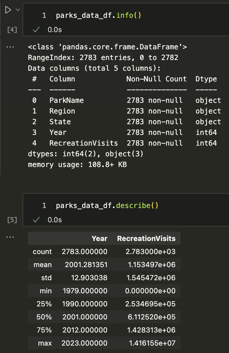The width and height of the screenshot is (229, 353).
Task: Select the mean row label
Action: pos(43,265)
